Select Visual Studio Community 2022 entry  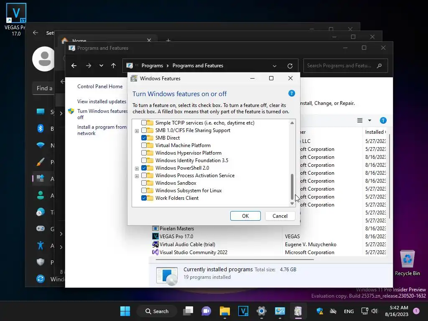pos(193,252)
